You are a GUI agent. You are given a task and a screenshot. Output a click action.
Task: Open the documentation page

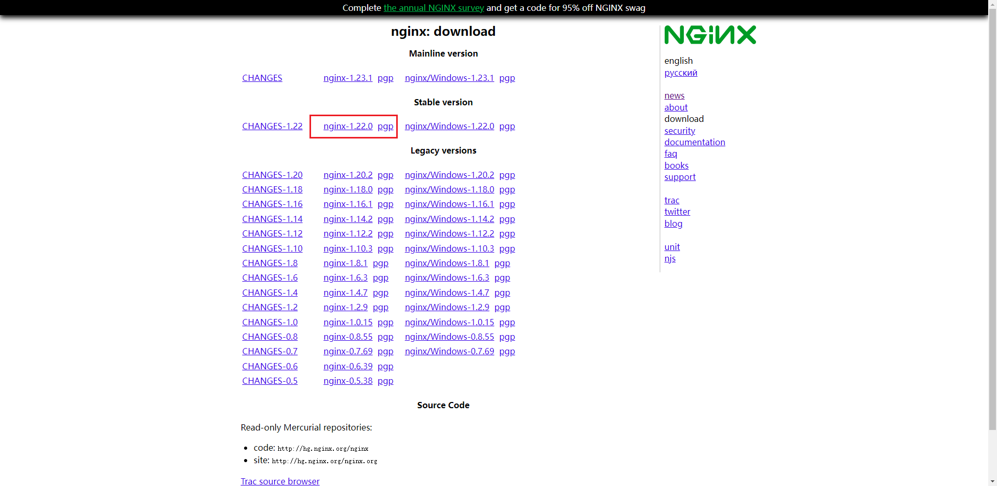694,142
